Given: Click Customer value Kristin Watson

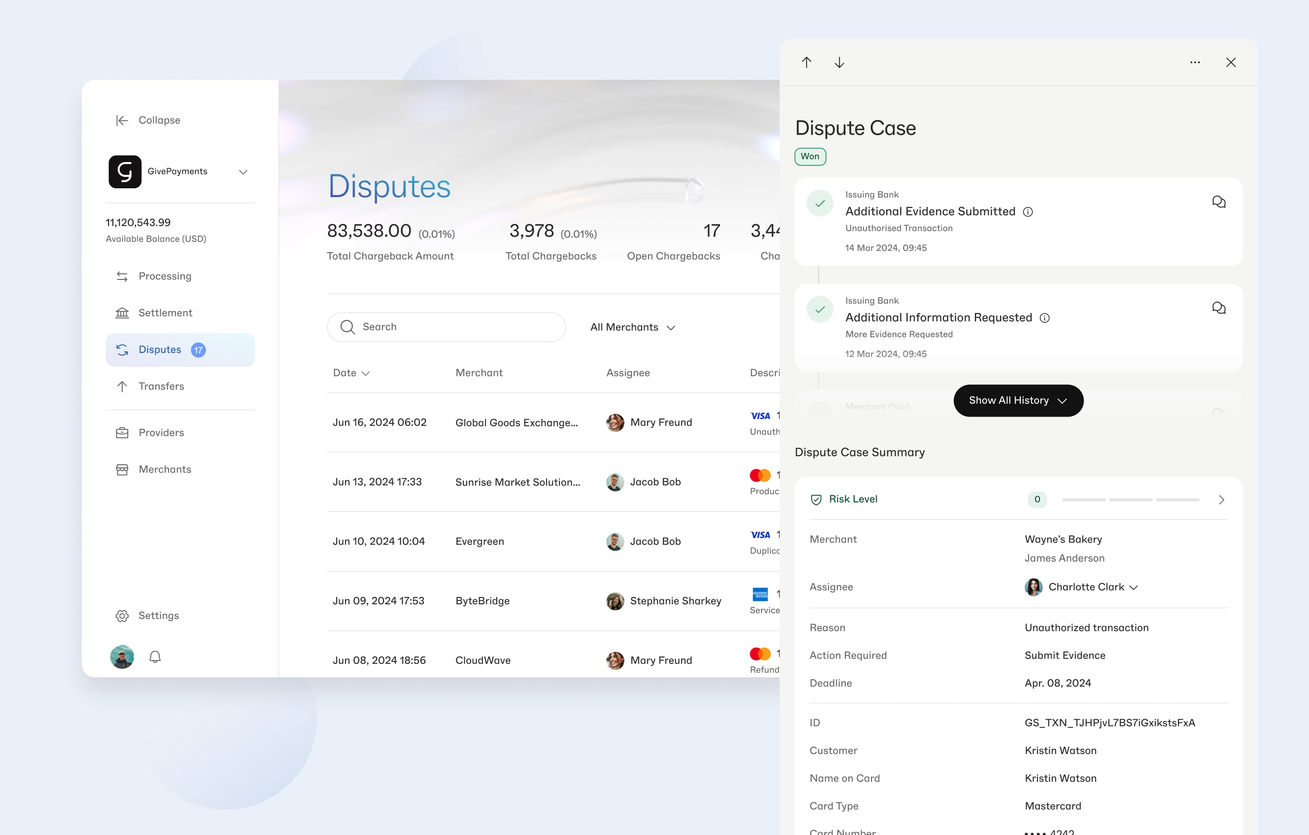Looking at the screenshot, I should click(1061, 751).
